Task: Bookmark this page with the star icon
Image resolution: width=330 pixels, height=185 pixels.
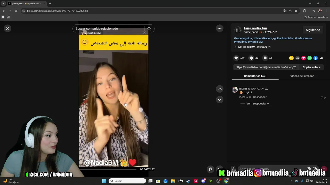Action: (296, 11)
